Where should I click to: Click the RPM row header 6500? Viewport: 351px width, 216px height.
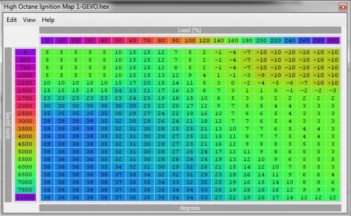tap(25, 174)
